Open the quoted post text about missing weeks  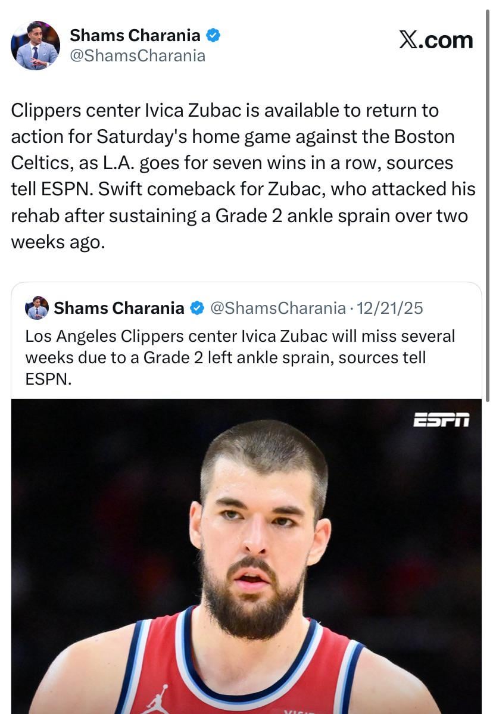point(239,357)
